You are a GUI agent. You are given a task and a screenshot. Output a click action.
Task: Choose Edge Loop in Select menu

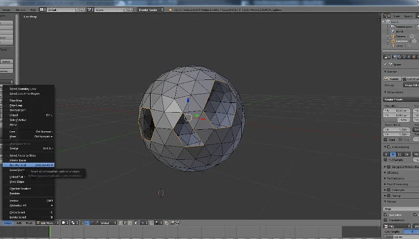coord(29,105)
